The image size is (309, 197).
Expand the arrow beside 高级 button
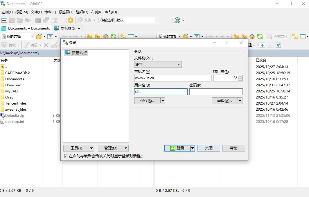pos(240,101)
